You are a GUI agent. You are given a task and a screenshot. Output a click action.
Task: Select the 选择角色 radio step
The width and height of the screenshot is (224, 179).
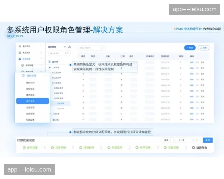click(193, 148)
